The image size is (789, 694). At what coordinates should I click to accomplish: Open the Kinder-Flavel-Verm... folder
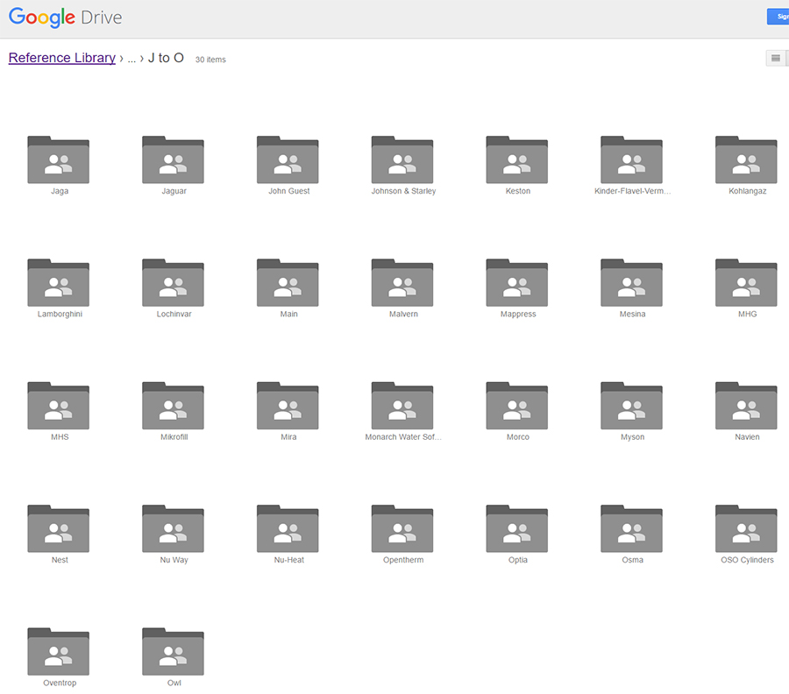click(x=632, y=161)
